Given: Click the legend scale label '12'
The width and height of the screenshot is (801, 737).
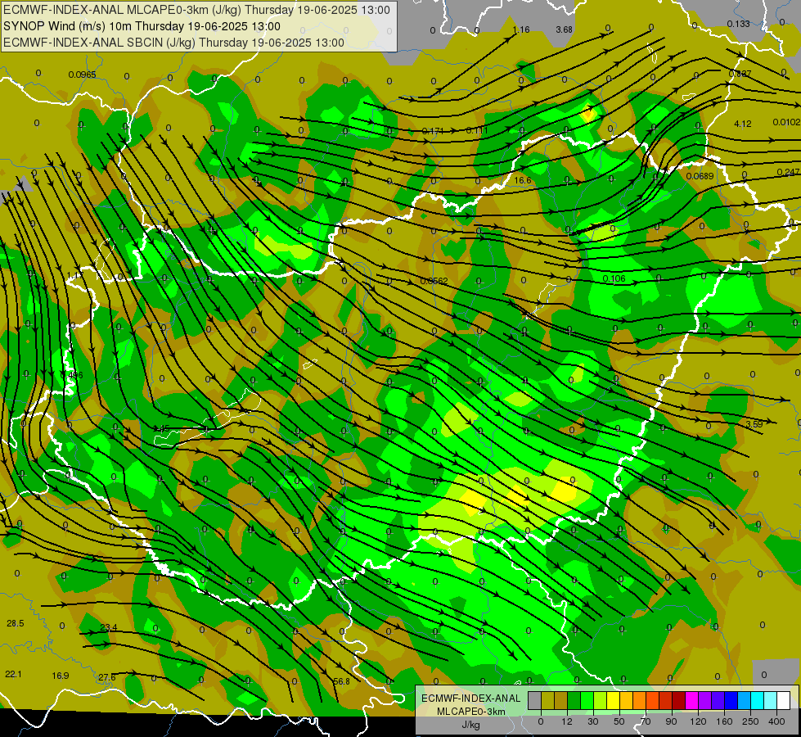Looking at the screenshot, I should (x=567, y=721).
